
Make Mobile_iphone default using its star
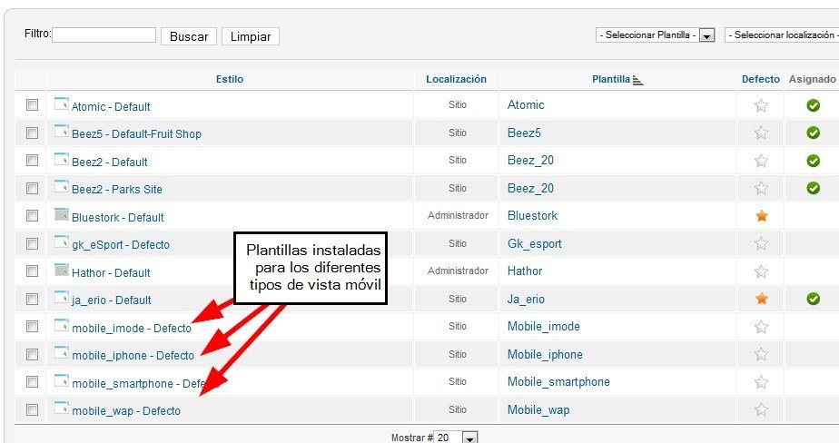pyautogui.click(x=761, y=354)
